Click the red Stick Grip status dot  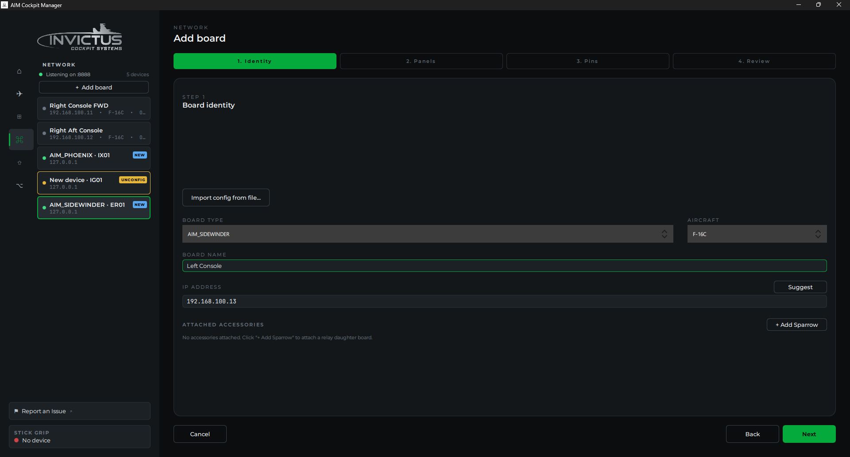(x=16, y=440)
